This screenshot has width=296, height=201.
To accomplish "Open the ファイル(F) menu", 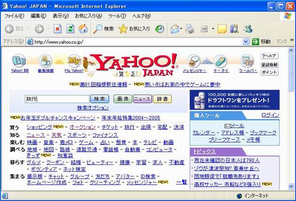I will tap(14, 16).
